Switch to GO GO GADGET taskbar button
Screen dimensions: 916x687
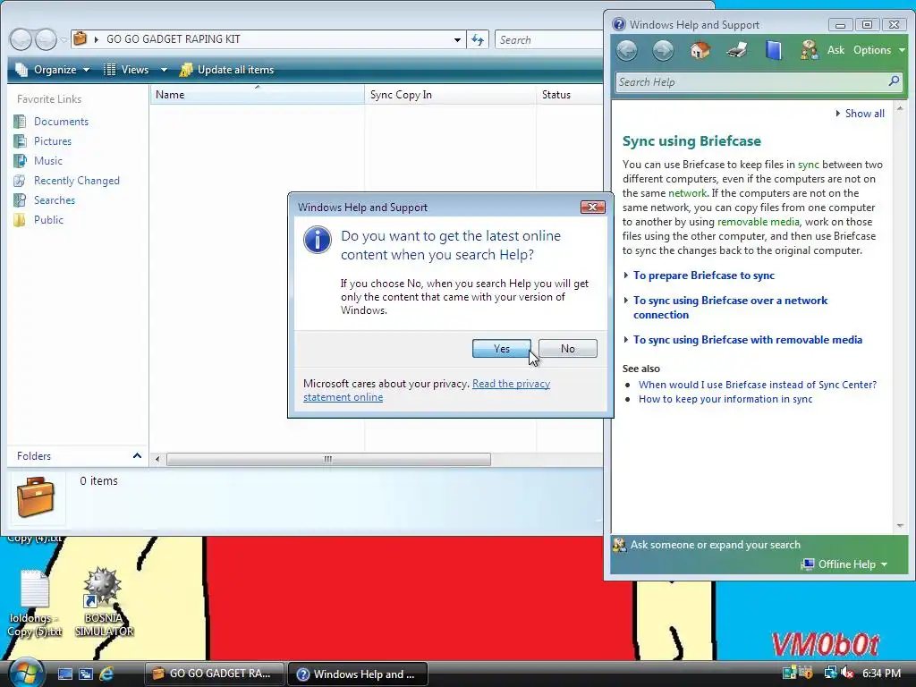click(x=215, y=674)
